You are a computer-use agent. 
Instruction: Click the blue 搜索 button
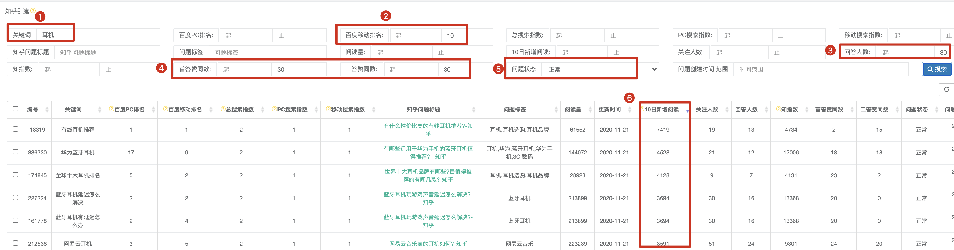(x=937, y=69)
